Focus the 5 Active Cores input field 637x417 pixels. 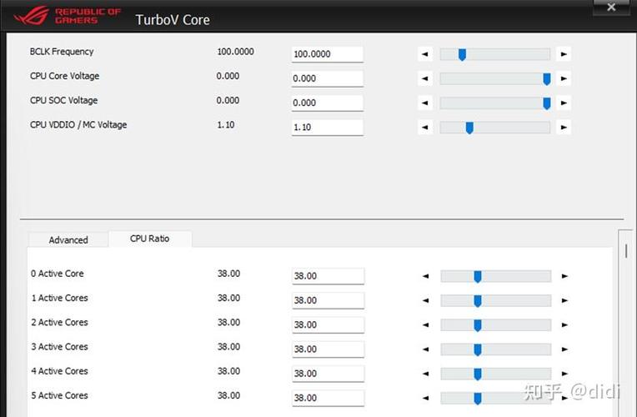(x=328, y=398)
